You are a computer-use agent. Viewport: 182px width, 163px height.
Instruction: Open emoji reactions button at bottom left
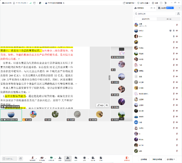click(x=21, y=159)
